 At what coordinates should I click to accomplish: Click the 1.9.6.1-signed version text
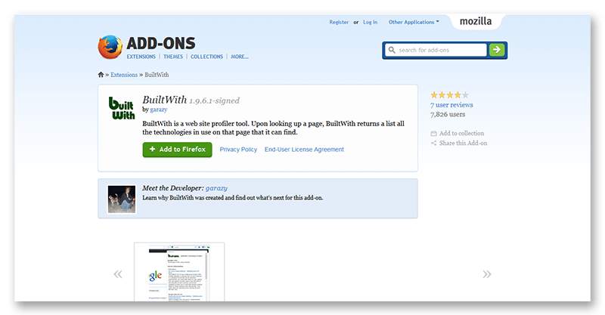[214, 100]
